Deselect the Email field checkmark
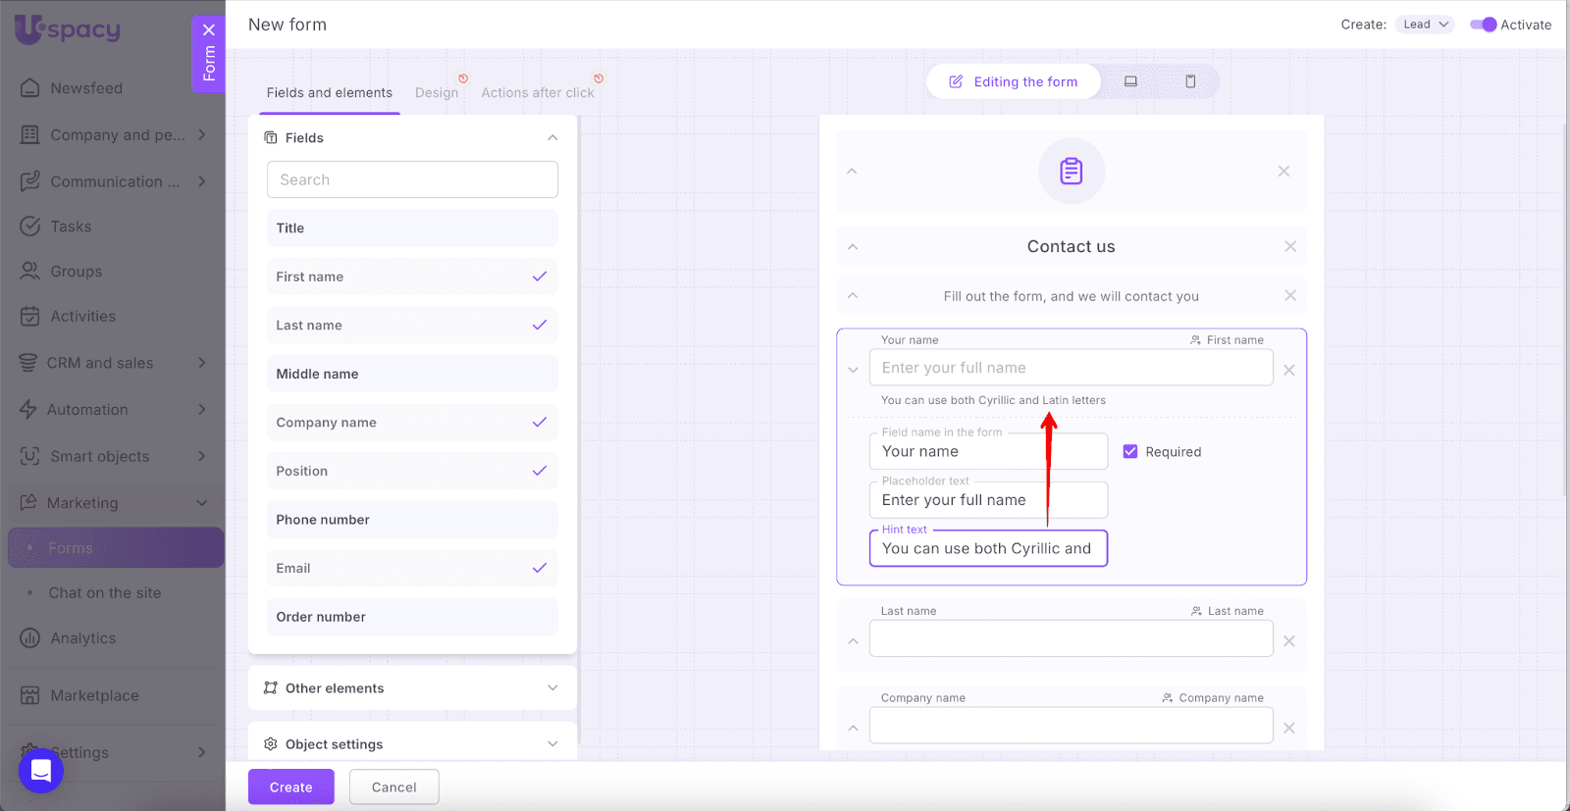Screen dimensions: 1570x811 (x=539, y=568)
